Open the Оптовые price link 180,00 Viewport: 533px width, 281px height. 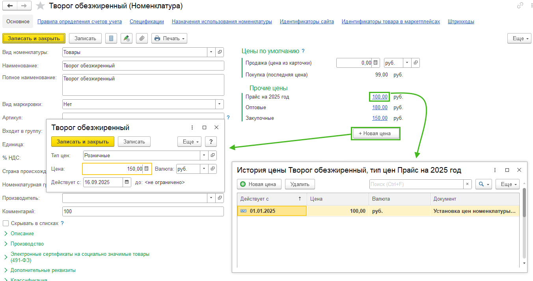tap(380, 107)
